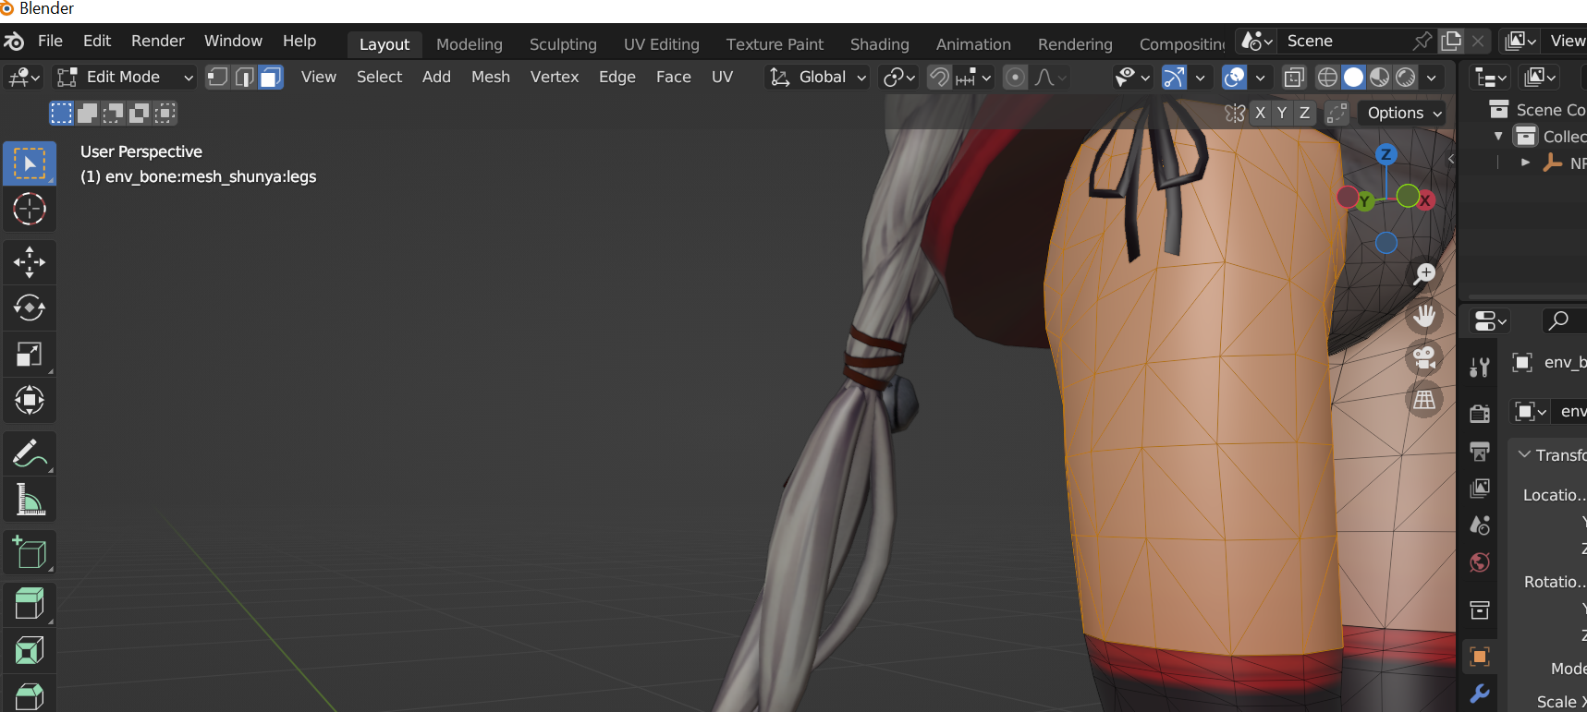Open the Collection properties tab
The height and width of the screenshot is (712, 1587).
point(1480,610)
